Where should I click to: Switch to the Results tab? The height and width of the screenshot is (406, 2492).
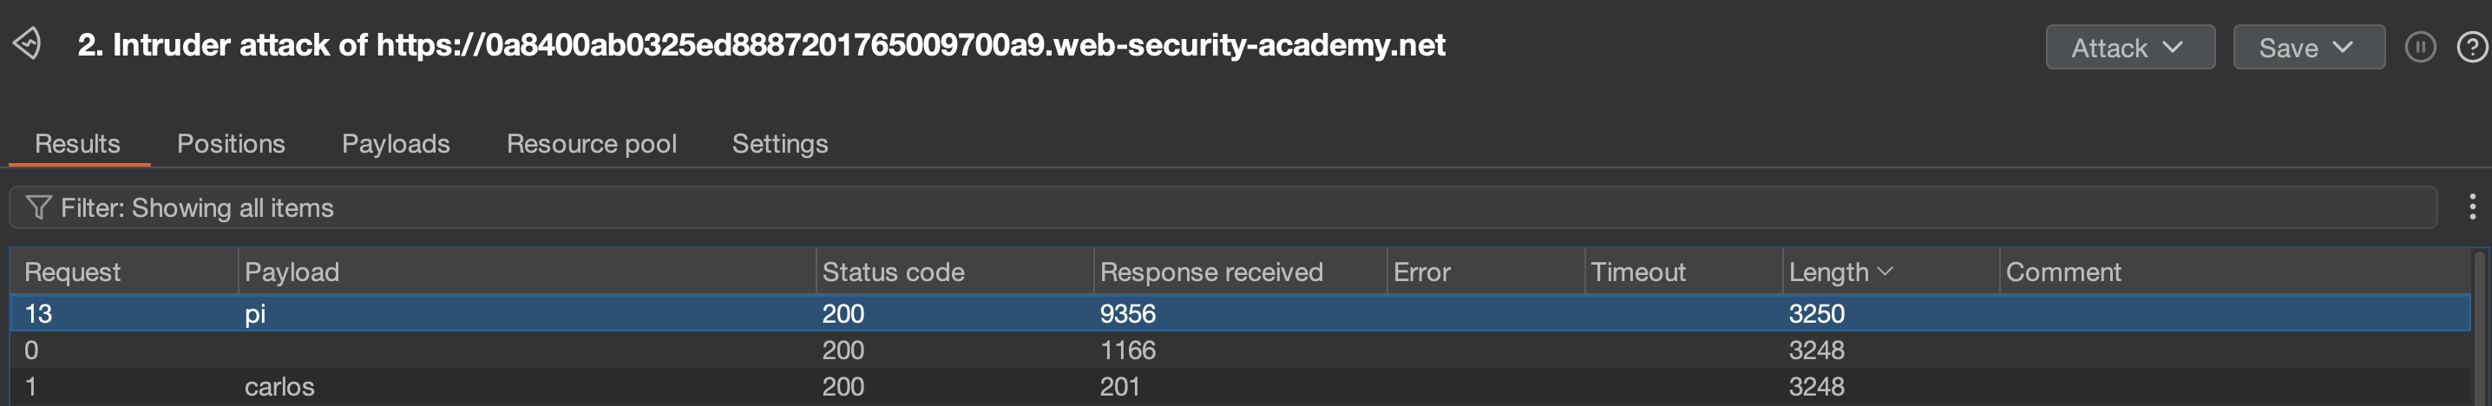pos(77,144)
